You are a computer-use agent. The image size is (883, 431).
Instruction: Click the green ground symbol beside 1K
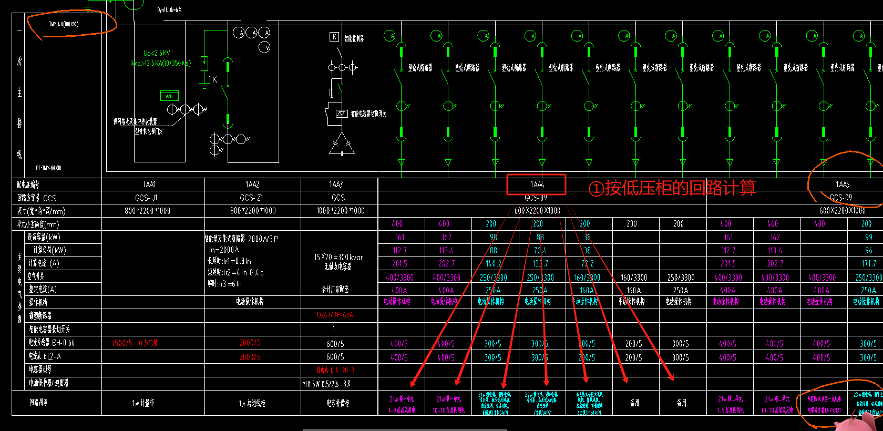[x=204, y=84]
